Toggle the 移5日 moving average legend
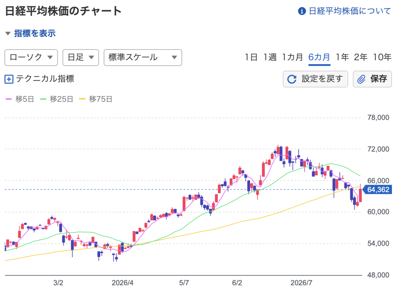397x290 pixels. click(x=20, y=99)
